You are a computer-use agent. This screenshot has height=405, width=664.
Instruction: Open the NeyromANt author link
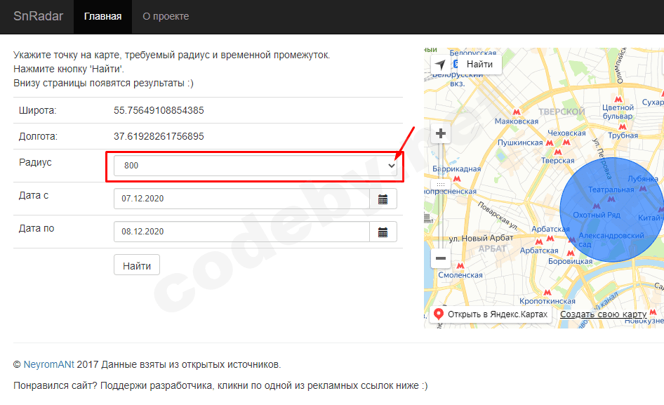[x=48, y=364]
